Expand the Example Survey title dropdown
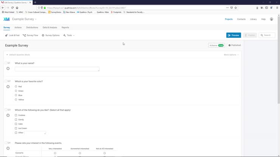Image resolution: width=280 pixels, height=157 pixels. pos(36,19)
